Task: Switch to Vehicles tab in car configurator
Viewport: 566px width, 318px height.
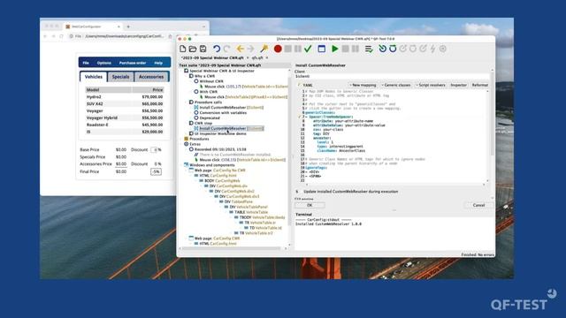Action: point(94,77)
